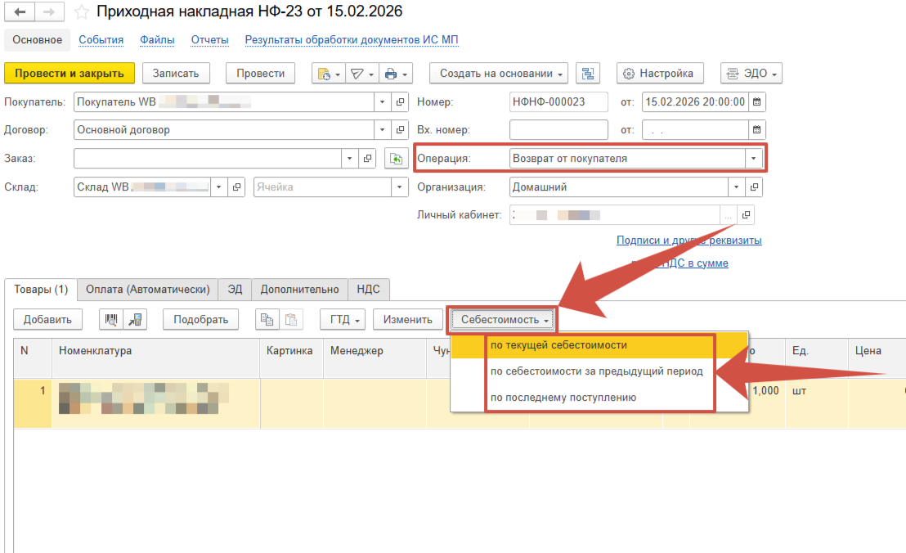Click into the Вх. номер input field
Image resolution: width=906 pixels, height=553 pixels.
click(558, 130)
